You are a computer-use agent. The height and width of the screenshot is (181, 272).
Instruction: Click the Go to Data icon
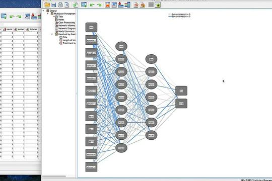click(x=108, y=5)
